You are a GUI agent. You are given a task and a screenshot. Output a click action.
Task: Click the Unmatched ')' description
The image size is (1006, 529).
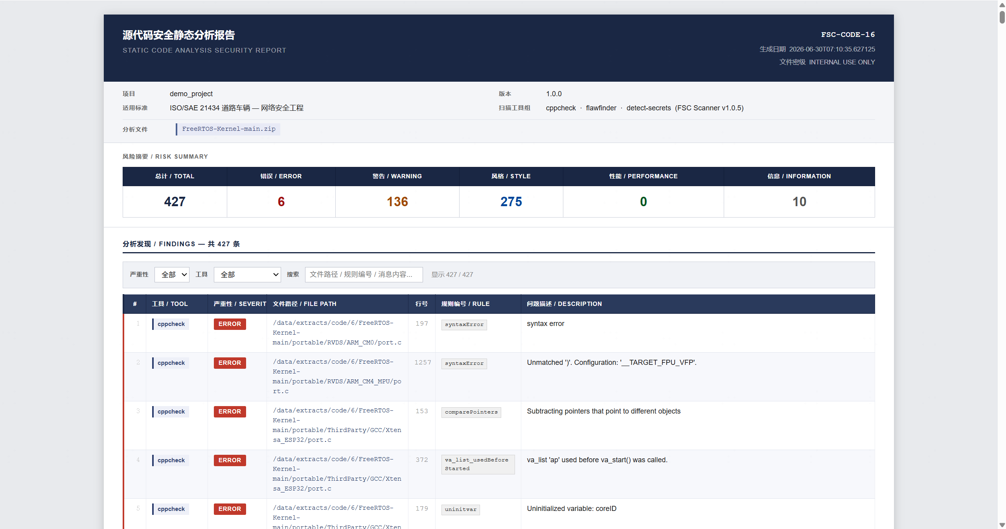(611, 362)
